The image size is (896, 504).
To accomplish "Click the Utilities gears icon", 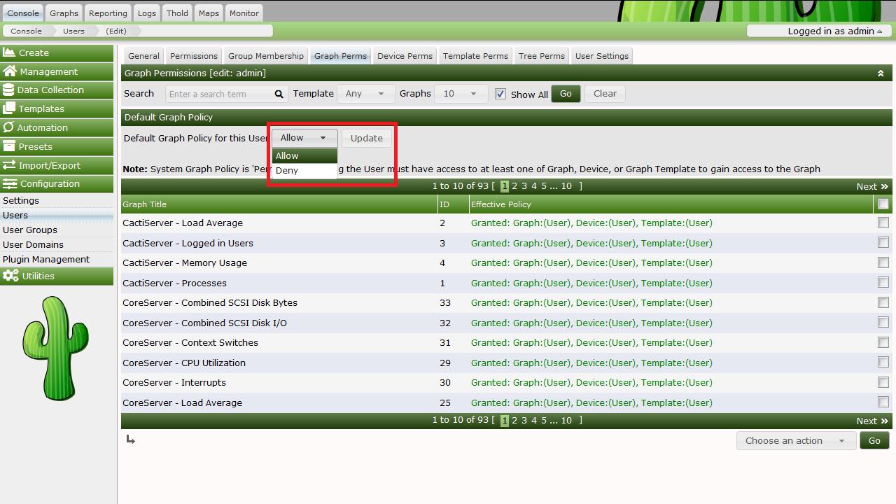I will tap(10, 276).
